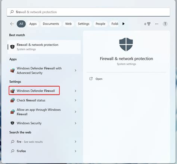The height and width of the screenshot is (164, 177).
Task: Click the T user account avatar
Action: tap(165, 24)
